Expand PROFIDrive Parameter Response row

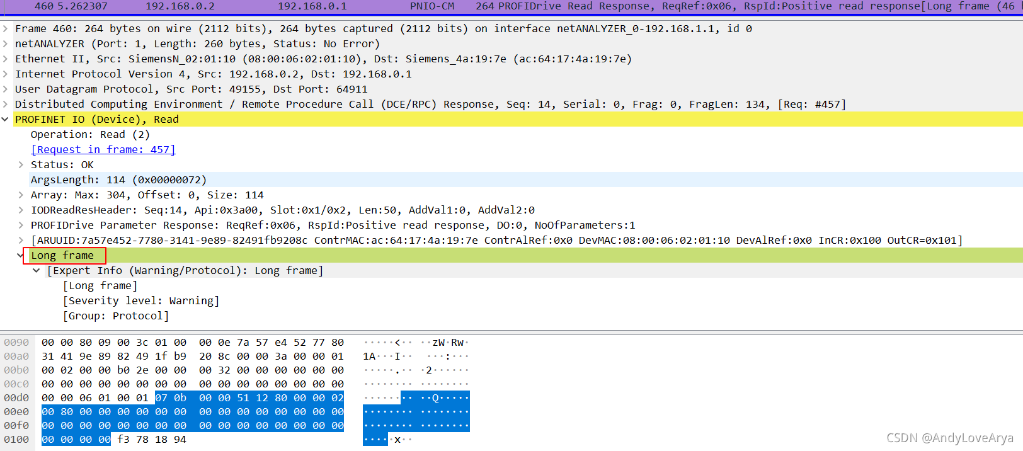coord(21,226)
